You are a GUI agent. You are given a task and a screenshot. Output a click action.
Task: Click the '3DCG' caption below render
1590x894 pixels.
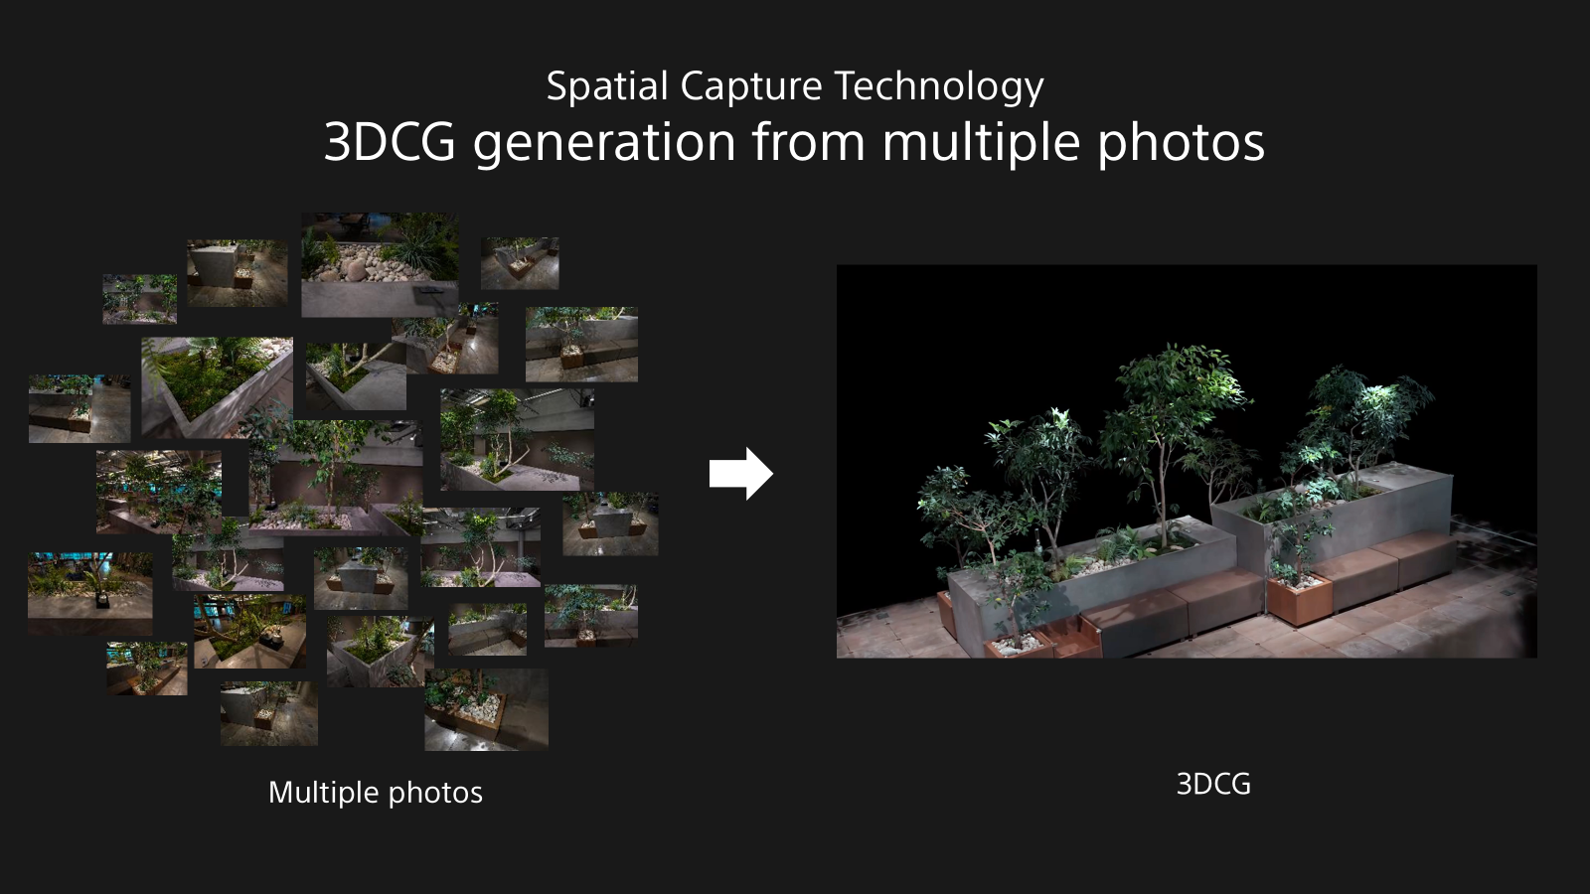1213,784
